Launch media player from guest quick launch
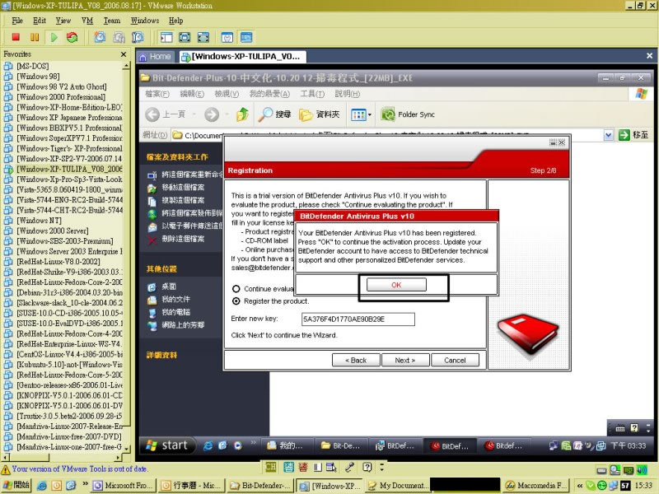659x494 pixels. tap(238, 445)
